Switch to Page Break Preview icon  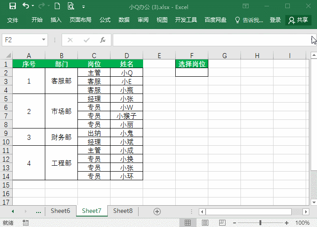(222, 223)
